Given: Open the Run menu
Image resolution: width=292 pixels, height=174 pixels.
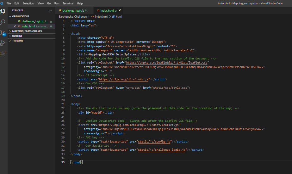Looking at the screenshot, I should pyautogui.click(x=57, y=3).
